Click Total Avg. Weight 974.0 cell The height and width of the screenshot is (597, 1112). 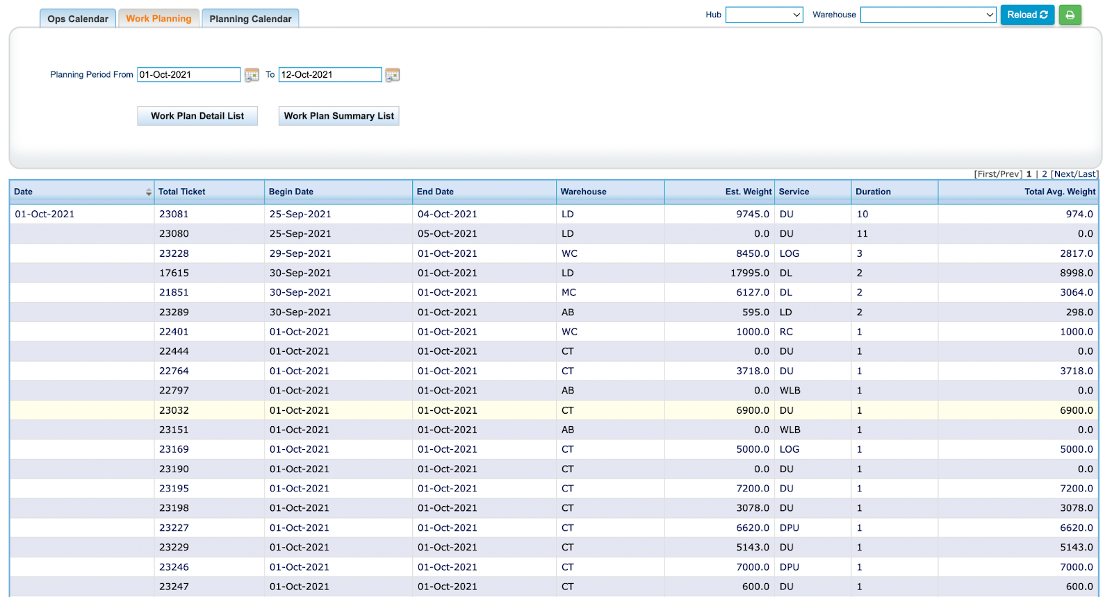[x=1079, y=215]
